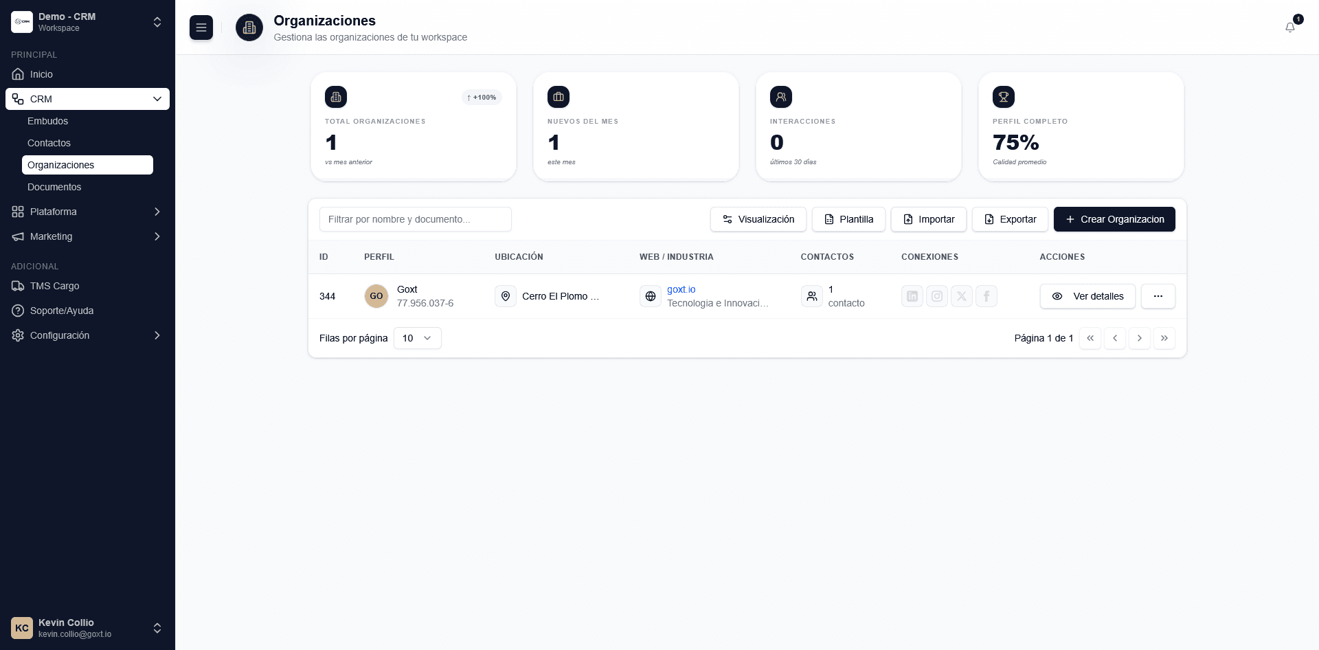Click the Facebook connection icon for Goxt
The height and width of the screenshot is (650, 1319).
point(987,296)
